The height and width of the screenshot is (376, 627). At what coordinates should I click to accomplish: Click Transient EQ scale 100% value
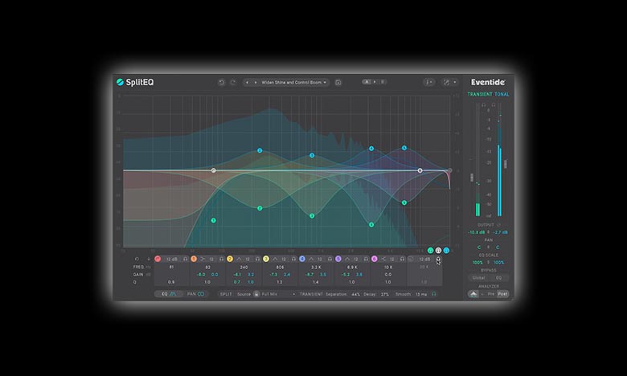[477, 263]
